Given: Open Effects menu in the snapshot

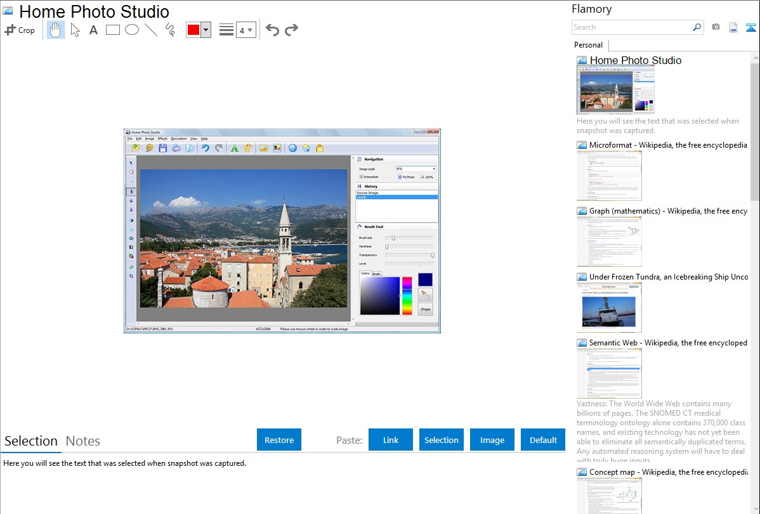Looking at the screenshot, I should [162, 139].
